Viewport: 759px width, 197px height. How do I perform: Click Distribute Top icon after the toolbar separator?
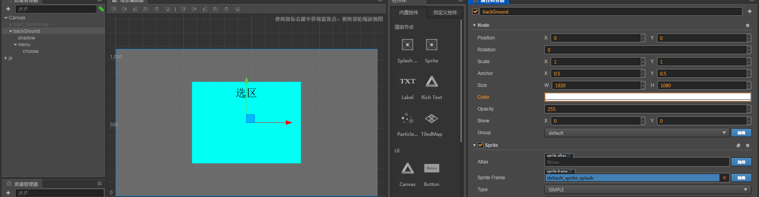[x=183, y=9]
